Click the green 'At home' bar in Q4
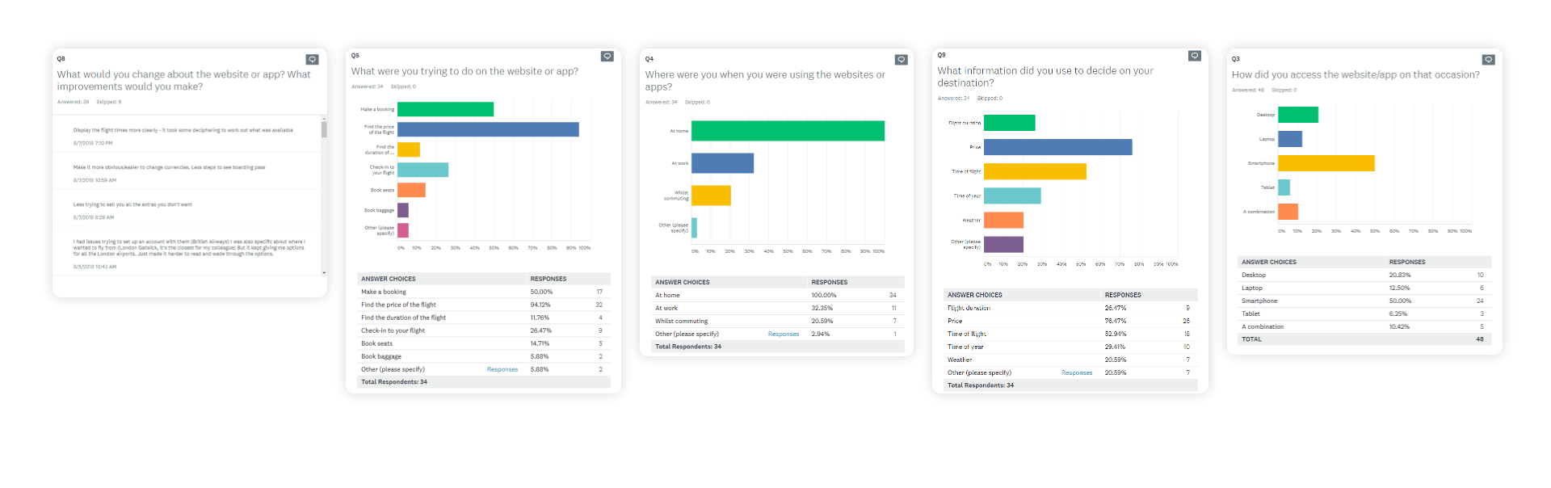Screen dimensions: 1551x488 788,131
